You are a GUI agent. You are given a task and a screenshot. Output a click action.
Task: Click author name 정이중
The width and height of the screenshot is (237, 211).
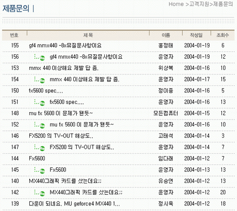(x=165, y=91)
